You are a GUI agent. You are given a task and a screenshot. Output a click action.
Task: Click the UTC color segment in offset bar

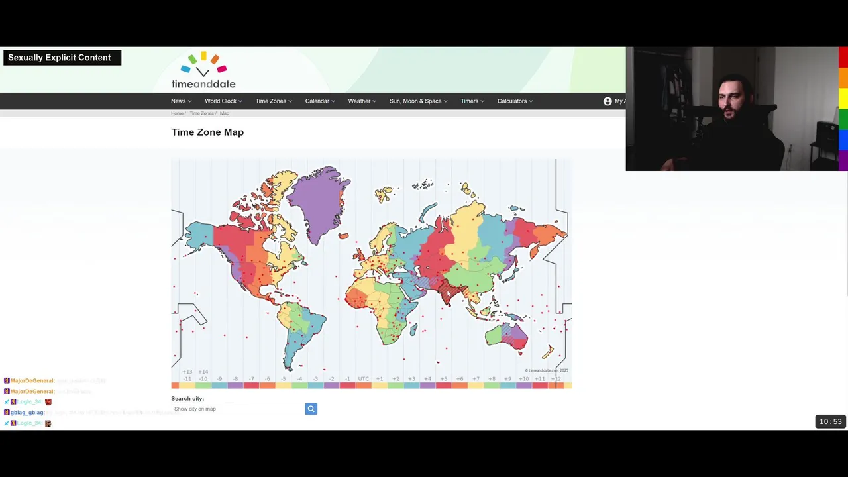tap(363, 386)
